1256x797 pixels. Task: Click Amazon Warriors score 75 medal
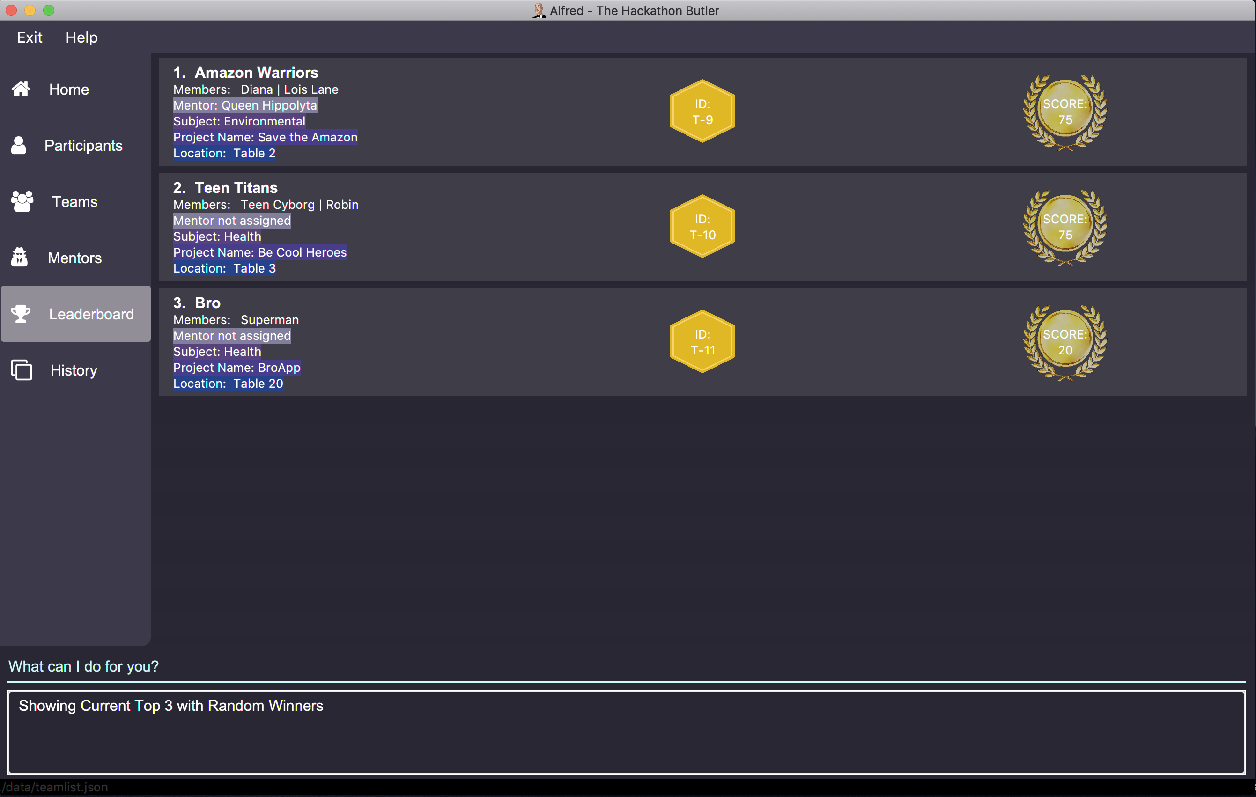pyautogui.click(x=1064, y=112)
